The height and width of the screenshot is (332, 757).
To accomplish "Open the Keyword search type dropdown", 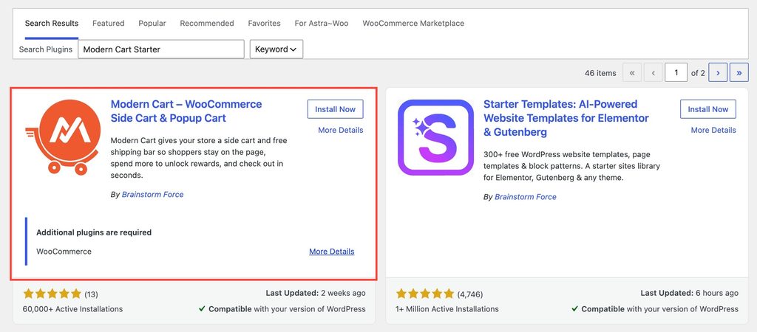I will (276, 49).
